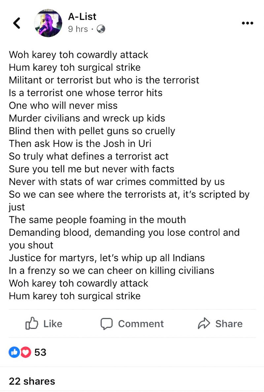
Task: Open the A-List page name link
Action: tap(82, 16)
